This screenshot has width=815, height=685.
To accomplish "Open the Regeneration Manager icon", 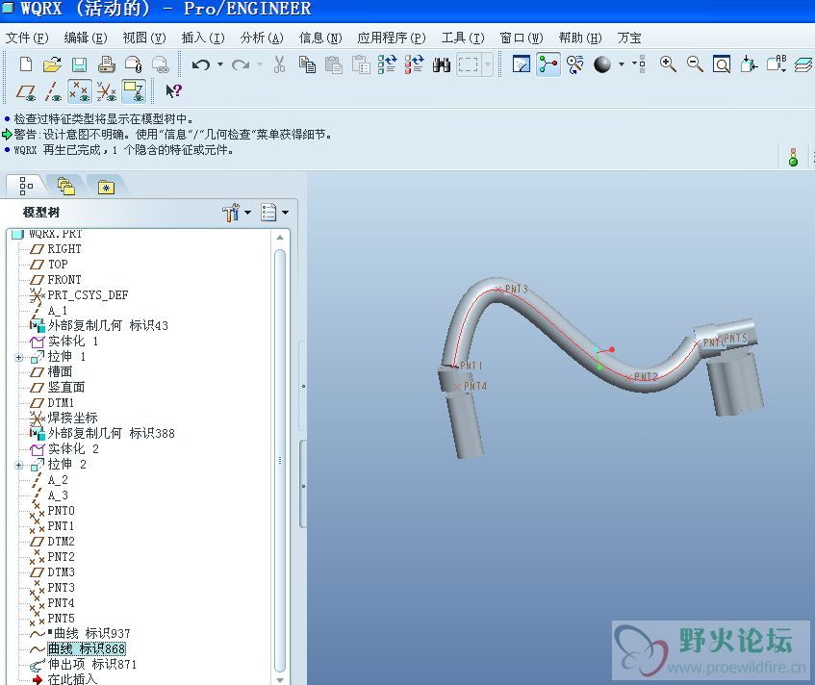I will click(x=415, y=64).
